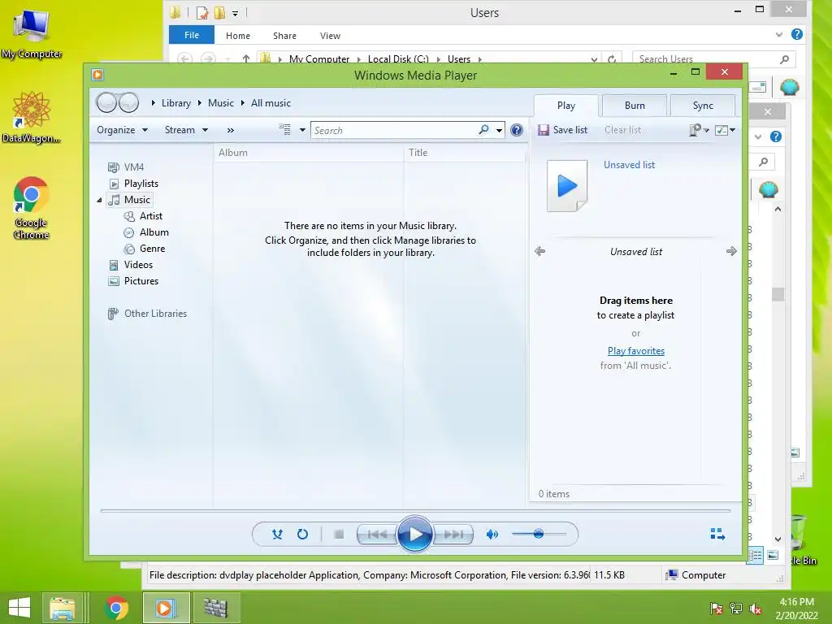The height and width of the screenshot is (624, 832).
Task: Mute the Media Player volume
Action: pyautogui.click(x=492, y=535)
